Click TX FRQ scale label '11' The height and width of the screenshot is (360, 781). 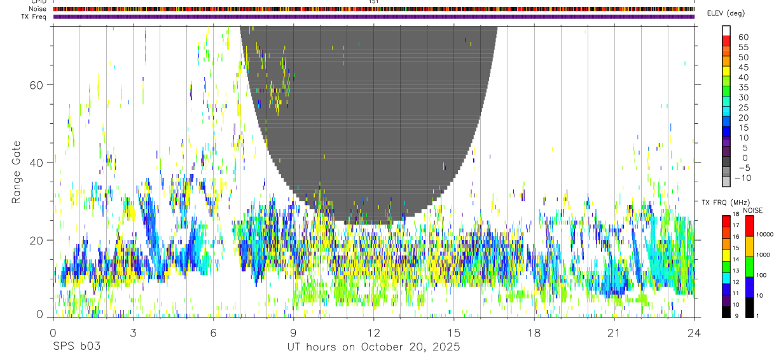tap(735, 293)
